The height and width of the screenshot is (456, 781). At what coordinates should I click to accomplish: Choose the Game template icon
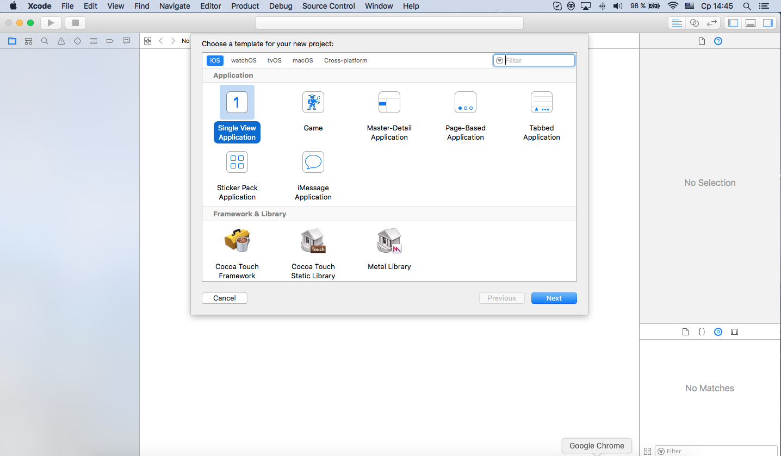[x=313, y=102]
